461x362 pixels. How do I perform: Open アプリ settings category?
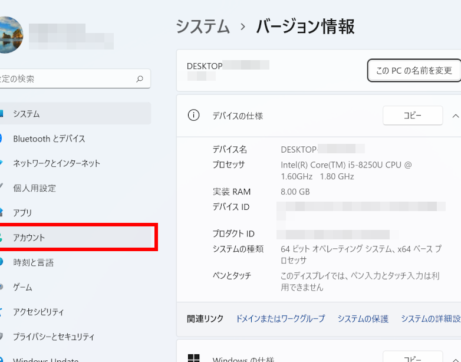(75, 213)
